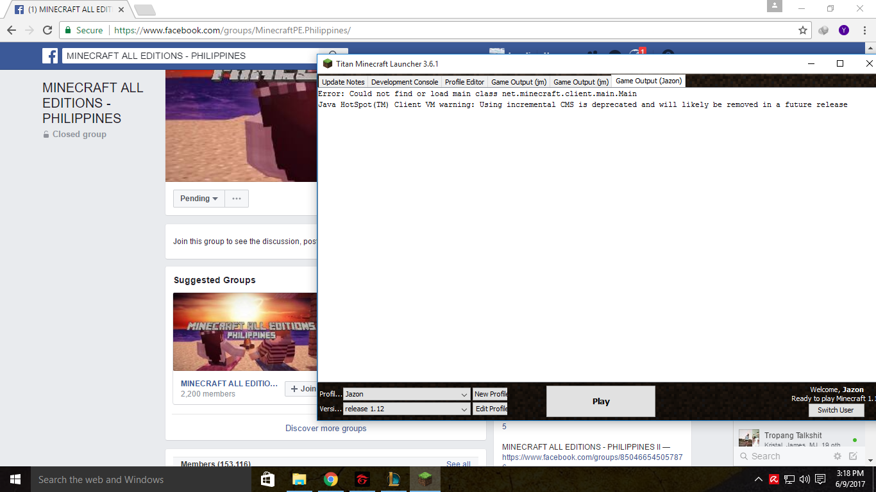Open the Pending dropdown on the group page
This screenshot has height=492, width=876.
pyautogui.click(x=199, y=199)
